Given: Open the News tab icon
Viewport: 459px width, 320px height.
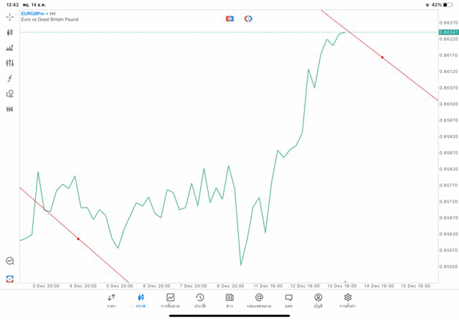Looking at the screenshot, I should pyautogui.click(x=229, y=300).
